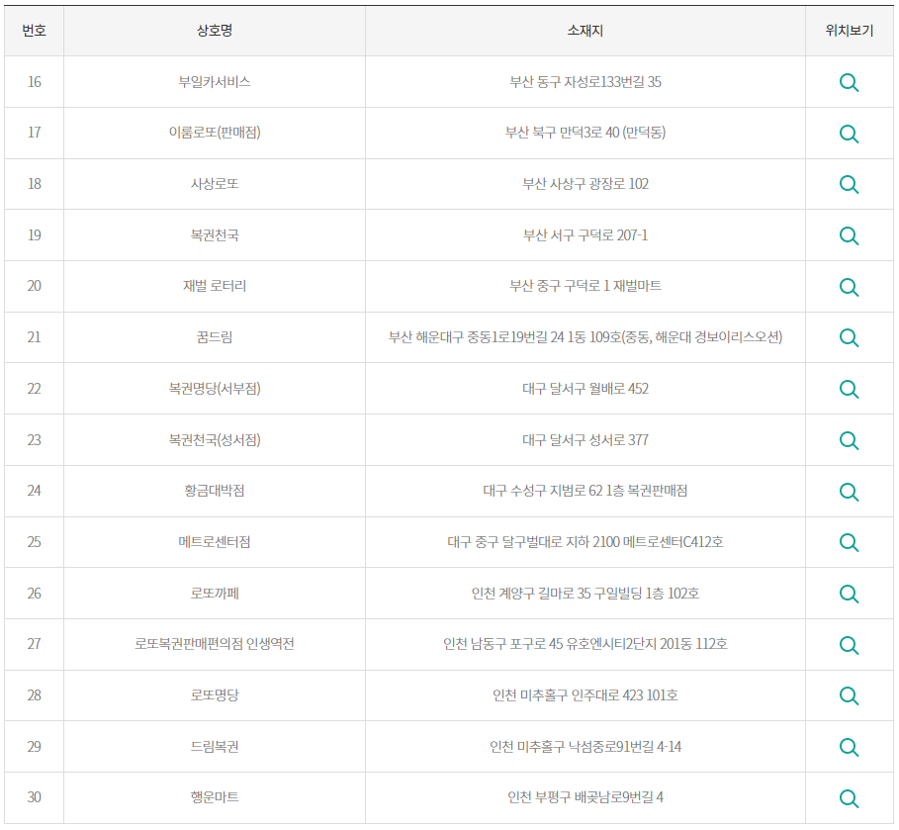Select the 소재지 column header

coord(584,31)
